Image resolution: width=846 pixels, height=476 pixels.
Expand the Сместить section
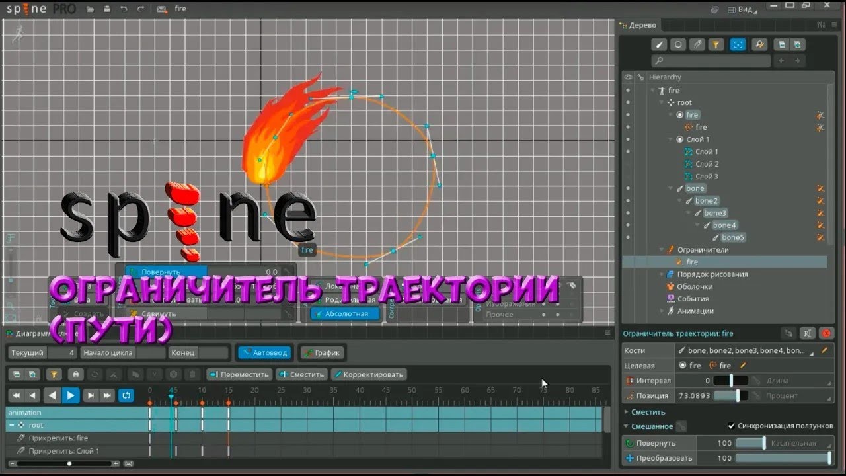[x=626, y=412]
